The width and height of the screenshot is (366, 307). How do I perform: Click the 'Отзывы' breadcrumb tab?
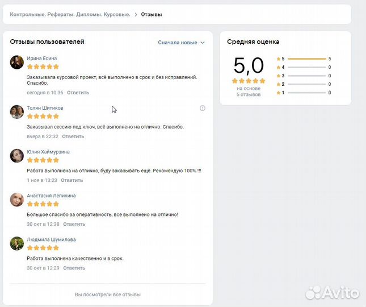[x=151, y=14]
